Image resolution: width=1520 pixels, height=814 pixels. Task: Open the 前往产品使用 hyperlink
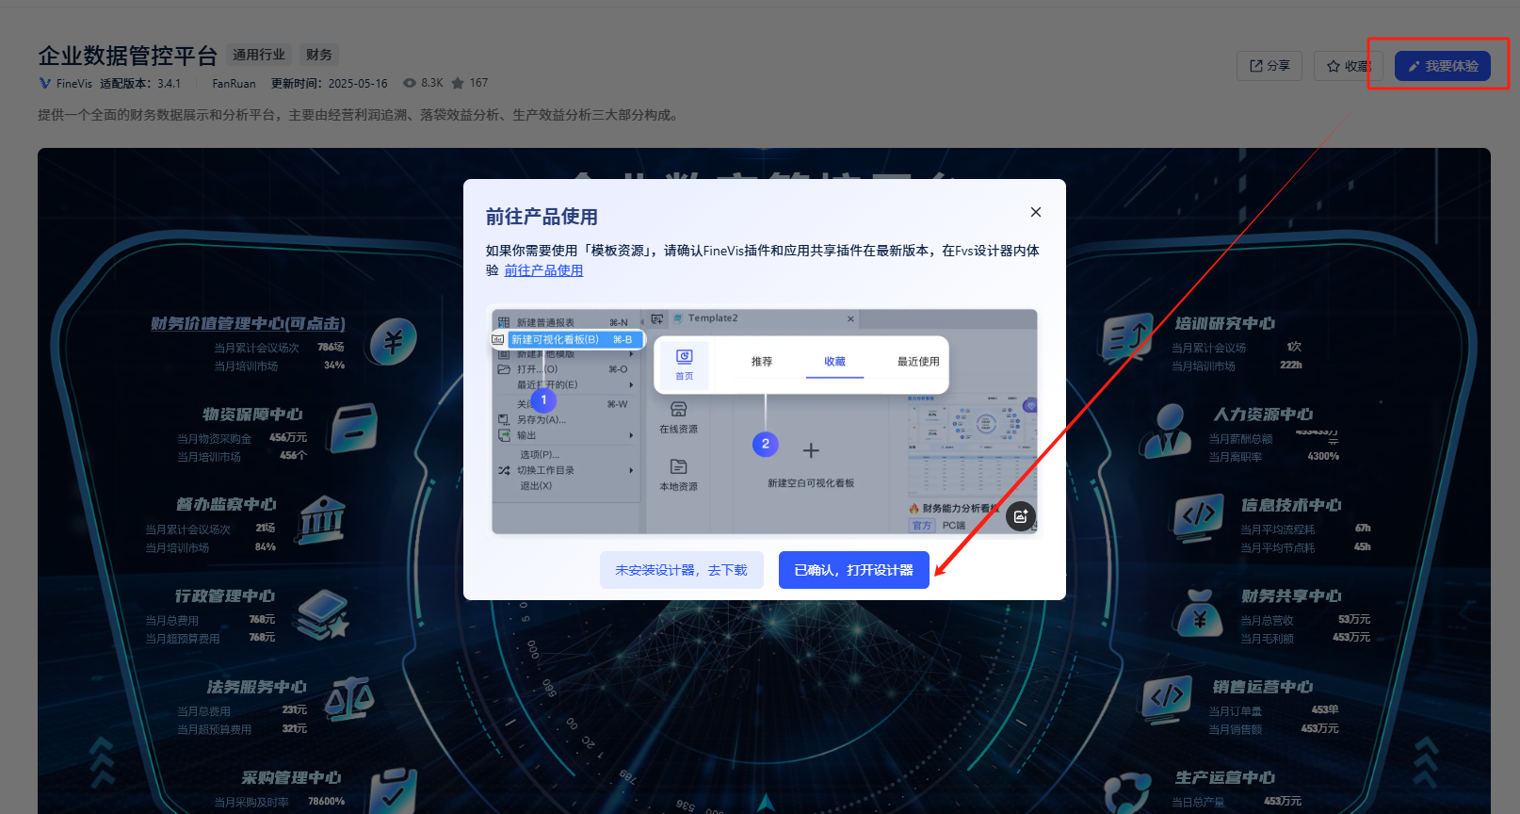(543, 270)
